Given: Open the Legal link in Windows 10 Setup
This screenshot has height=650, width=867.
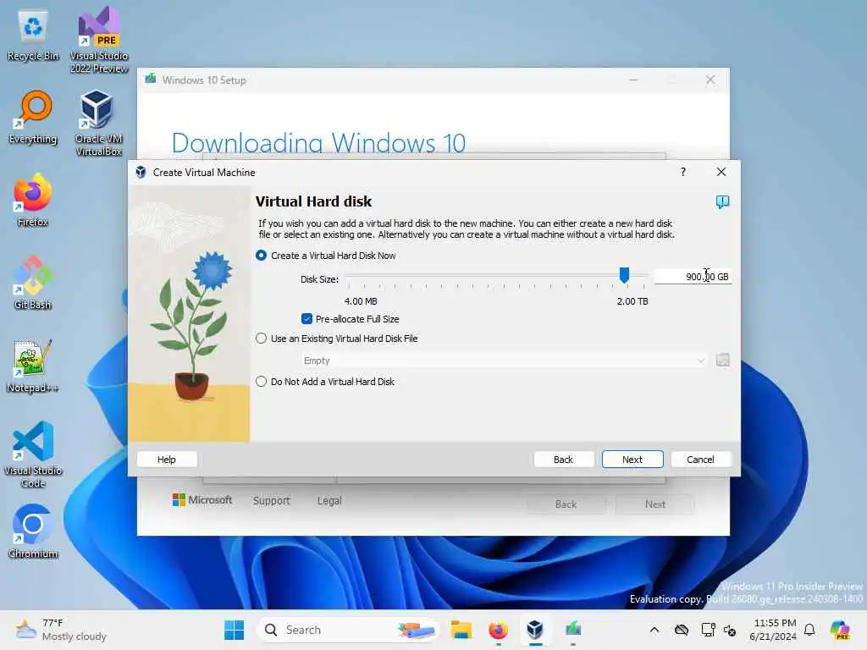Looking at the screenshot, I should coord(329,500).
